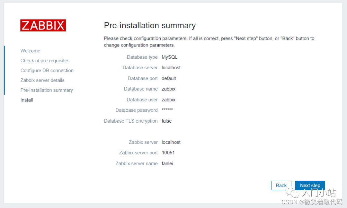Click the Database user zabbix value
Image resolution: width=347 pixels, height=208 pixels.
pyautogui.click(x=169, y=100)
